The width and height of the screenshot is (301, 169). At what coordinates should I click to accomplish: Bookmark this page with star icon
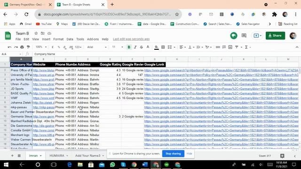click(177, 14)
